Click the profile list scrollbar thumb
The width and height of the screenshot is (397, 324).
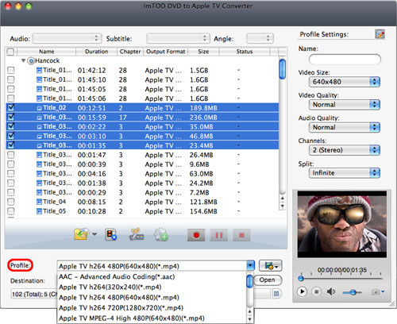(x=249, y=281)
